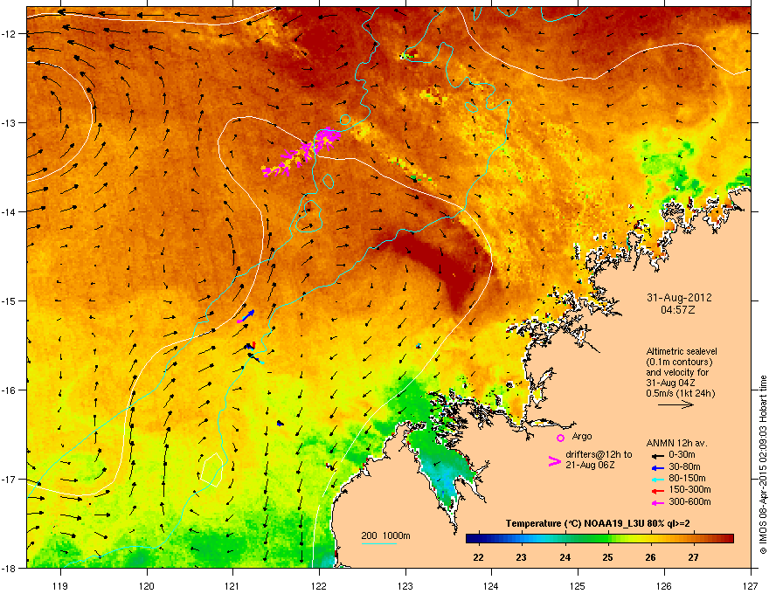This screenshot has width=769, height=594.
Task: Click the black 0-30m arrow legend symbol
Action: coord(656,455)
